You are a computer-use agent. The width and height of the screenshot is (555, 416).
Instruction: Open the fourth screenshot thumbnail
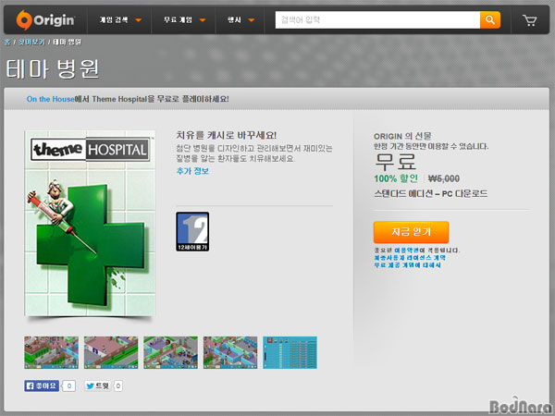230,353
